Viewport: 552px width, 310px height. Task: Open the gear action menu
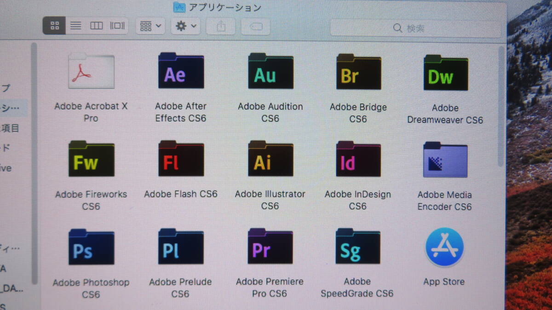click(185, 26)
